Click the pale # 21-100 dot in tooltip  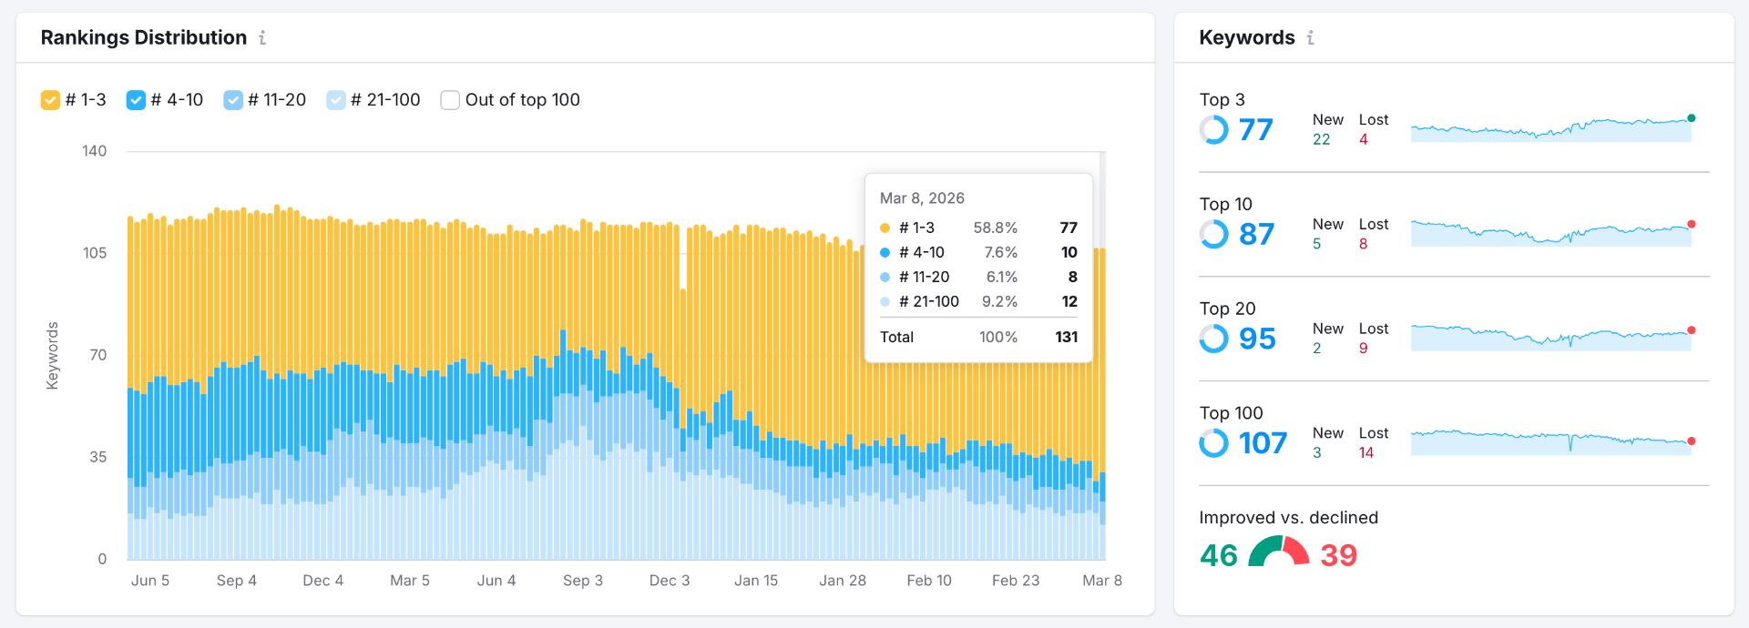pyautogui.click(x=885, y=301)
